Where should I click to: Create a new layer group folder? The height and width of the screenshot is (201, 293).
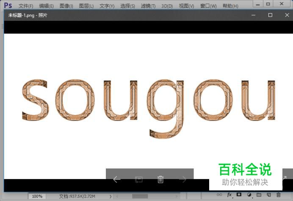[259, 195]
